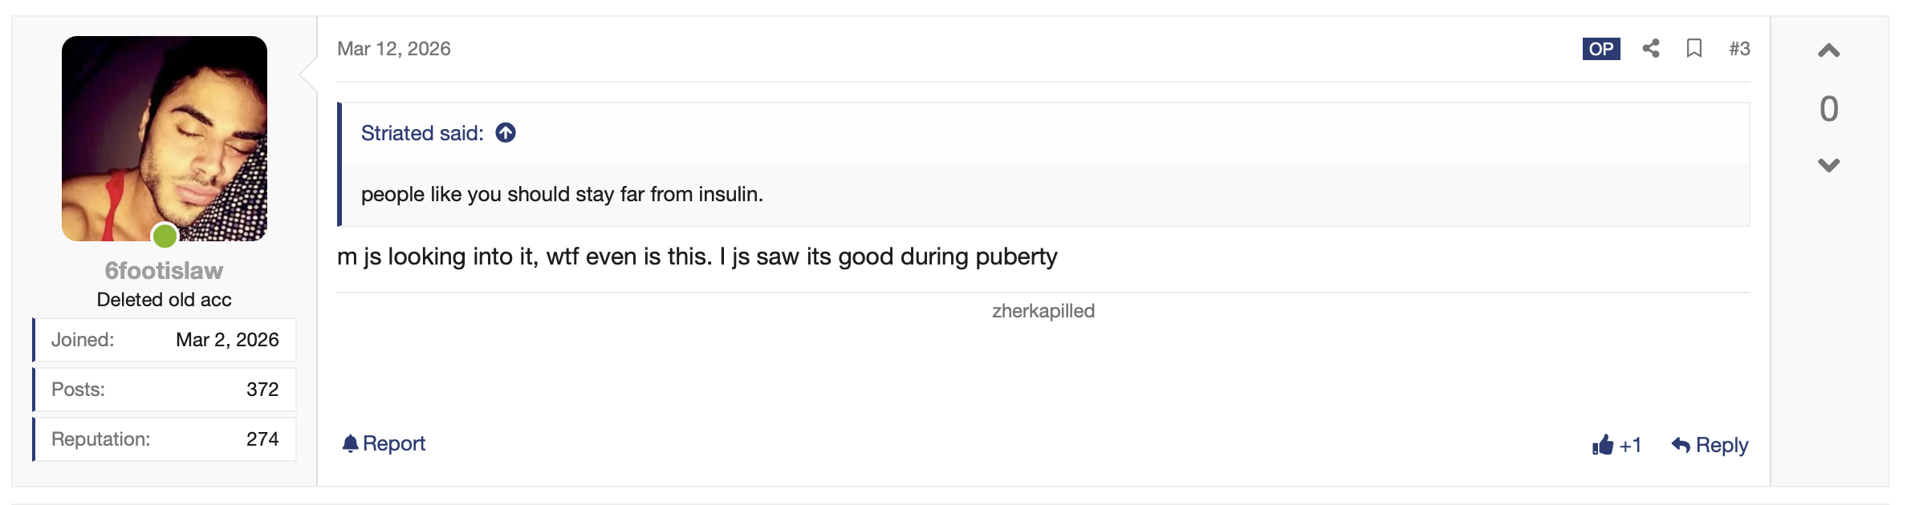Bookmark this post
The width and height of the screenshot is (1907, 505).
point(1694,49)
